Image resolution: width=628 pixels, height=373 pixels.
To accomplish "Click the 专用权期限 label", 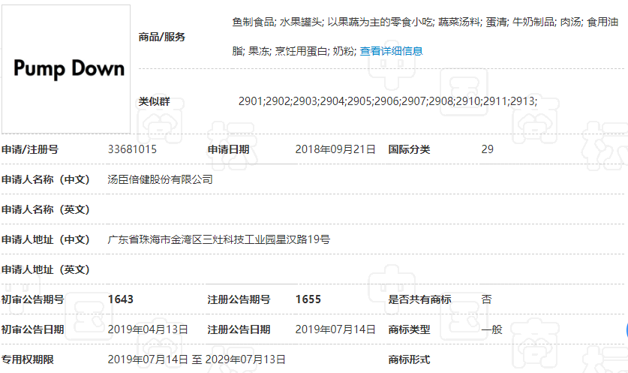I will click(x=28, y=359).
